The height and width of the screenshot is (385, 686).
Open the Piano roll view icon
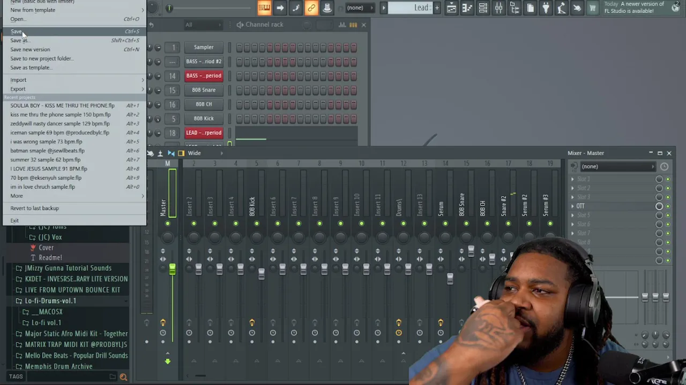[x=467, y=7]
